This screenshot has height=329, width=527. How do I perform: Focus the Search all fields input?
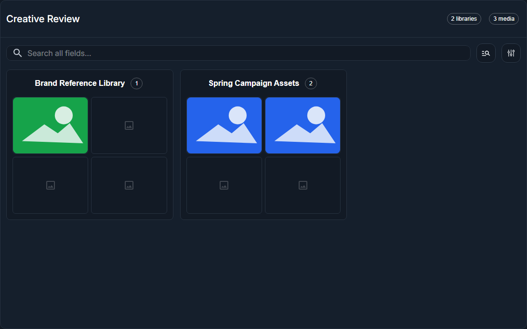point(238,53)
